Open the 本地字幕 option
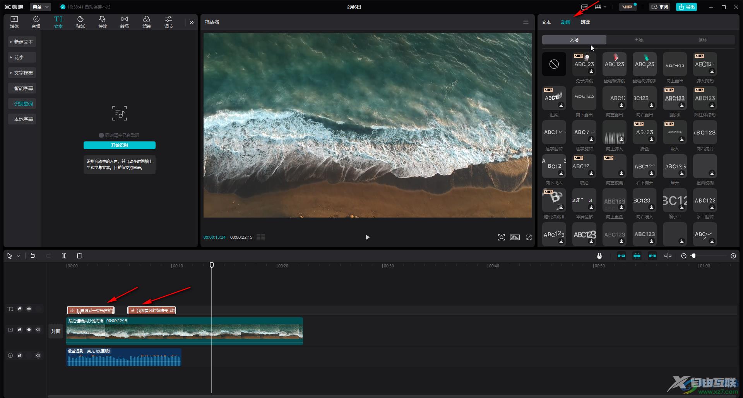 [22, 119]
